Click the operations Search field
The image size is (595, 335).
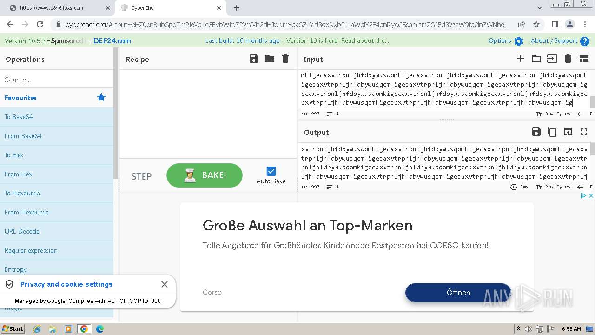57,80
